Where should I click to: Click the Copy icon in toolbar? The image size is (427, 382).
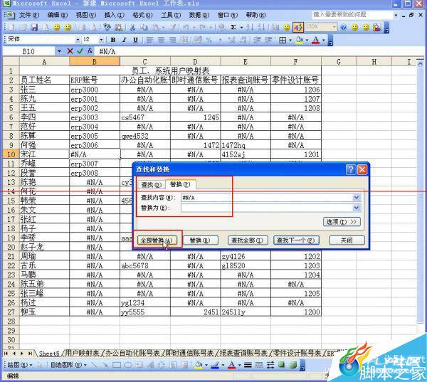(x=144, y=27)
